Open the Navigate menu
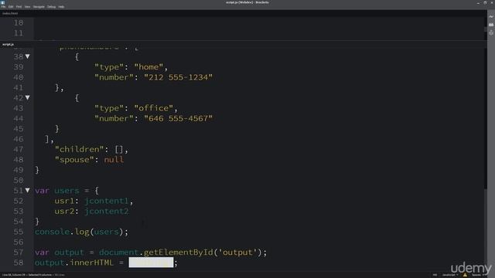This screenshot has width=495, height=278. [x=39, y=7]
